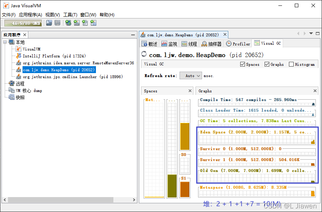Image resolution: width=322 pixels, height=212 pixels.
Task: Open the Refresh rate Auto dropdown
Action: pyautogui.click(x=191, y=76)
